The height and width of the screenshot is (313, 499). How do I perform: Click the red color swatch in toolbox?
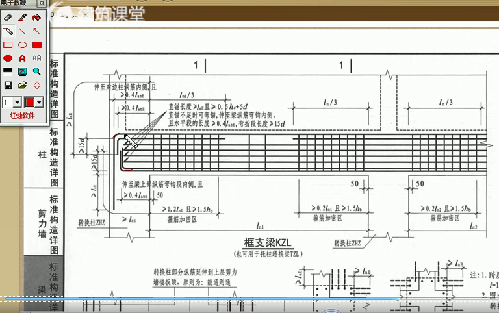(x=30, y=103)
